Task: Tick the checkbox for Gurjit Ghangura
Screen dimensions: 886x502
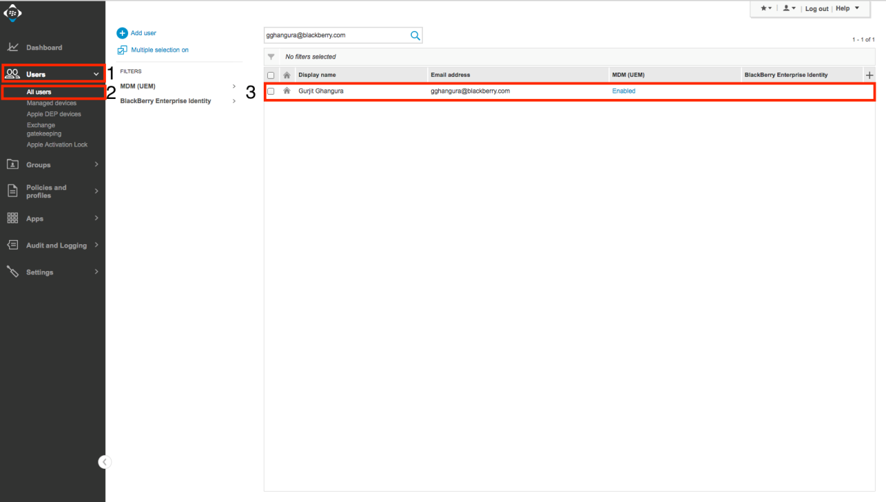Action: [x=271, y=91]
